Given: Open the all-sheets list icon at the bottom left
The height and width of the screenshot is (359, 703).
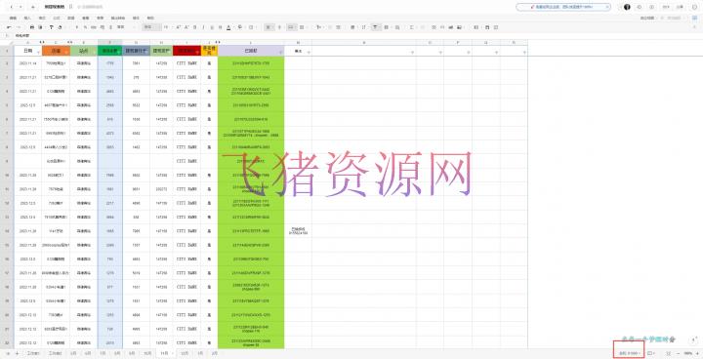Looking at the screenshot, I should (x=8, y=353).
